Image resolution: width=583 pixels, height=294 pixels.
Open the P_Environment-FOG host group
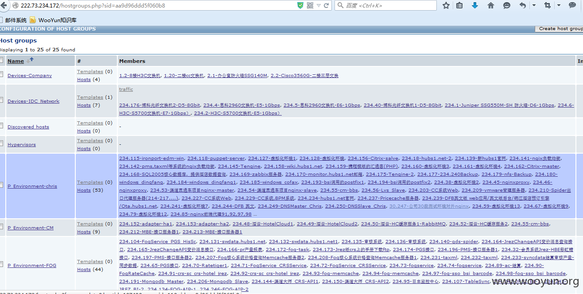(32, 266)
